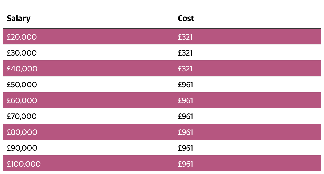Click the £961 cost for £50,000 salary

185,85
